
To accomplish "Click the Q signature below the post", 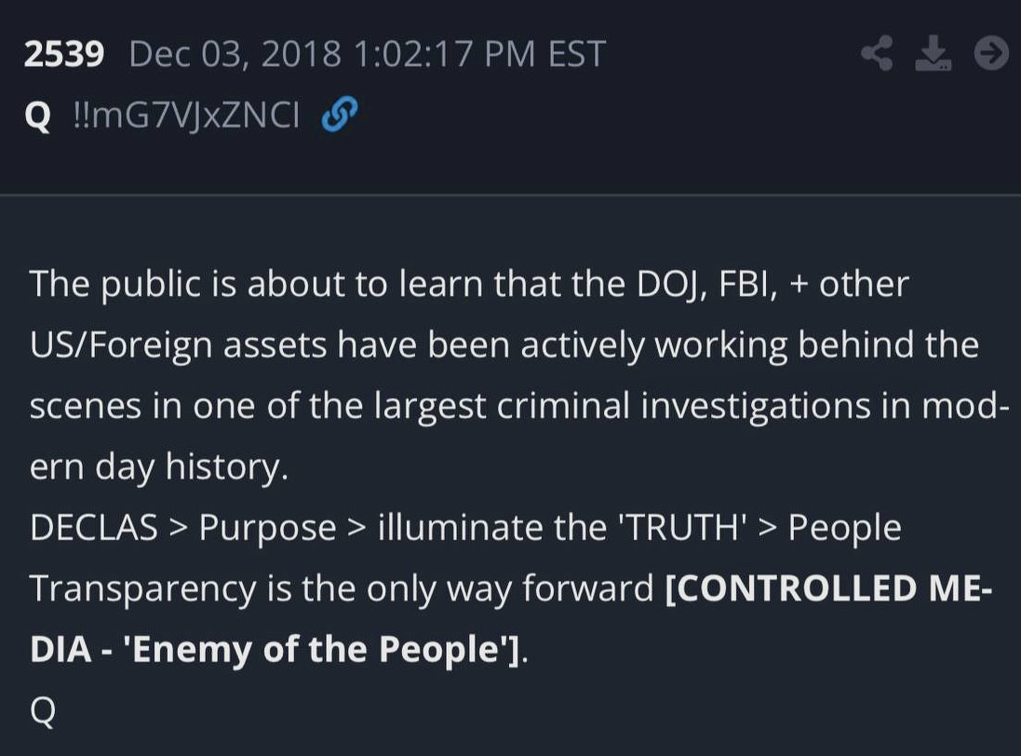I will click(43, 711).
